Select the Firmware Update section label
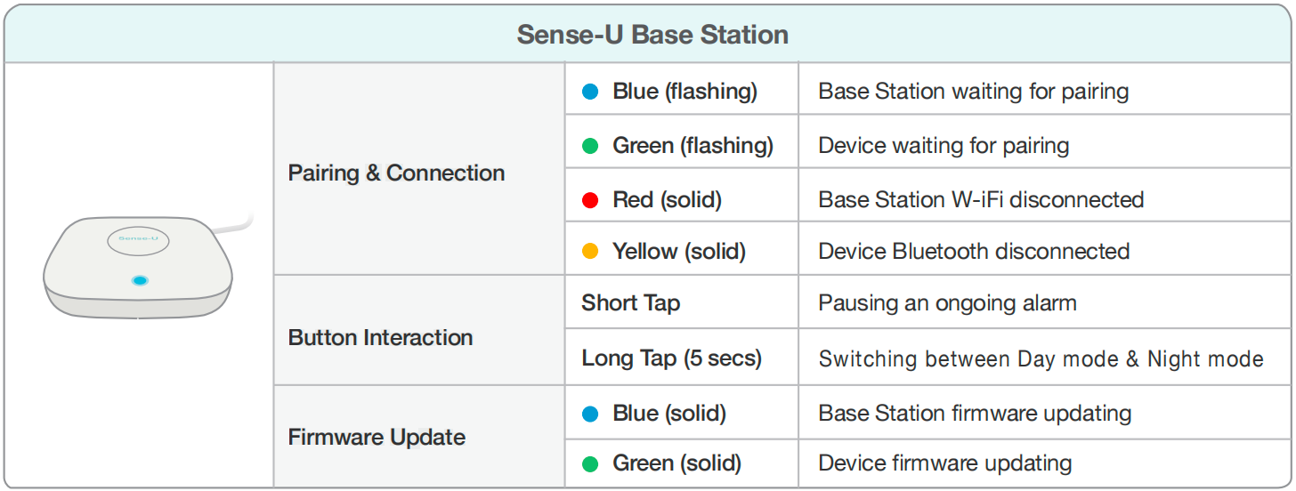The width and height of the screenshot is (1296, 491). click(377, 438)
